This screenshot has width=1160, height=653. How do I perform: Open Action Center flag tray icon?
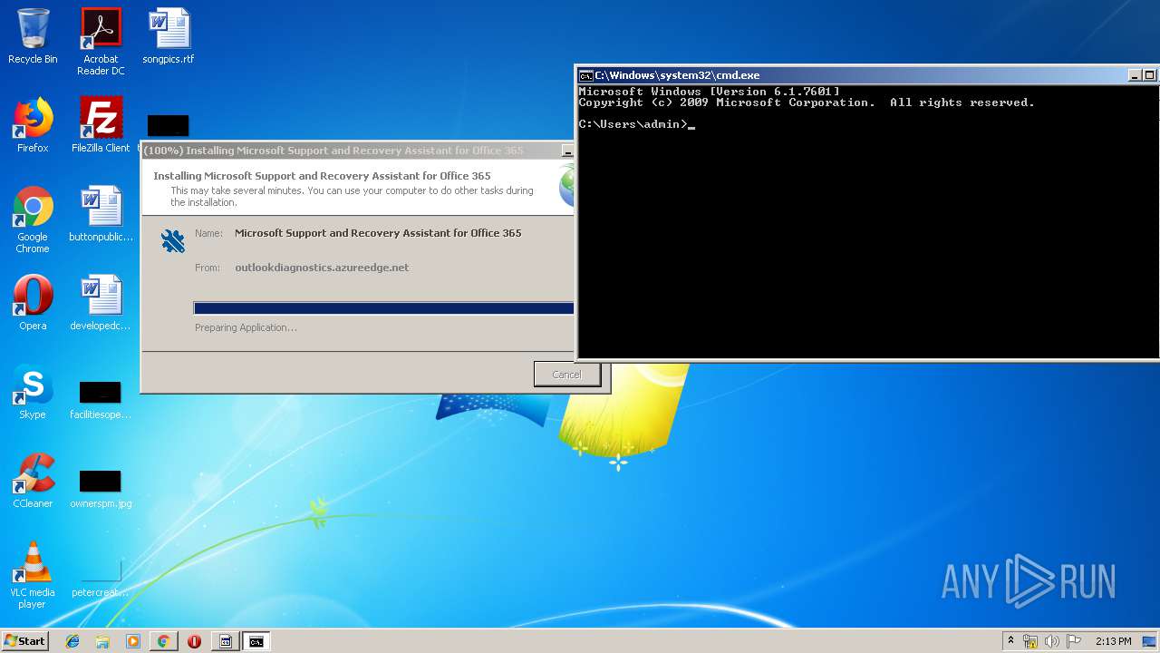click(1074, 641)
